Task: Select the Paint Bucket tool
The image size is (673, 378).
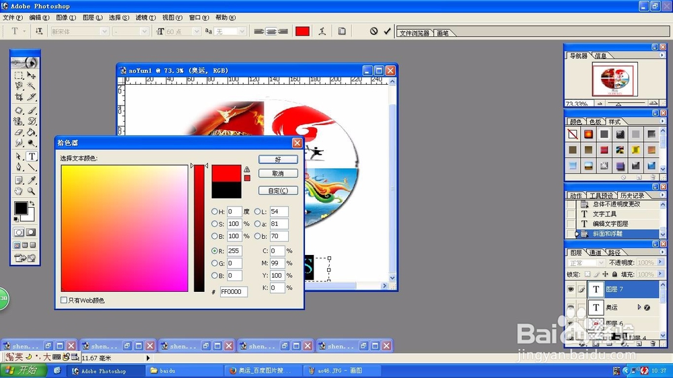Action: tap(32, 132)
